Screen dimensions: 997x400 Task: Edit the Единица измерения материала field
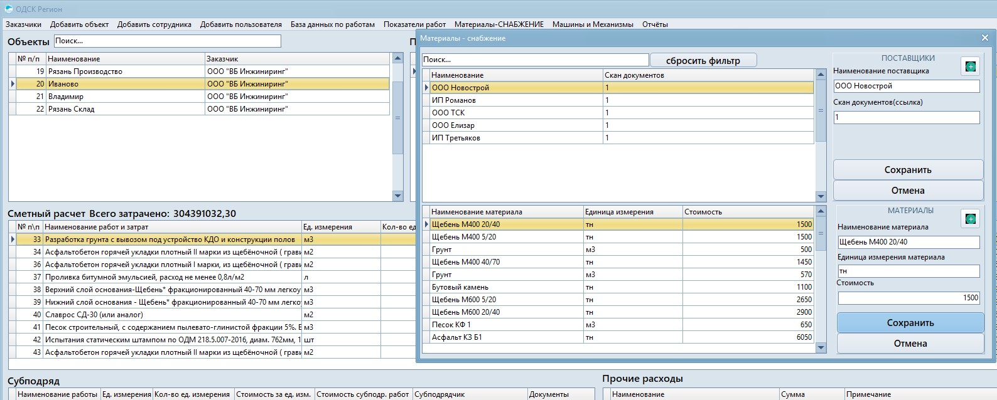click(908, 271)
